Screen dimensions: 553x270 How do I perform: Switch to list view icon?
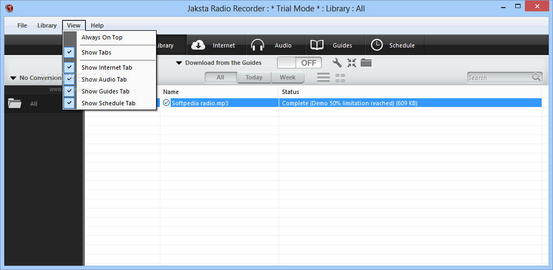click(323, 78)
